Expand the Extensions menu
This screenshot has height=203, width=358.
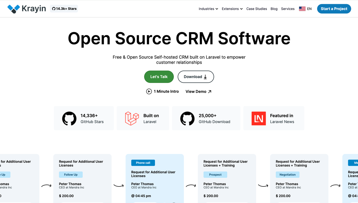[x=232, y=9]
